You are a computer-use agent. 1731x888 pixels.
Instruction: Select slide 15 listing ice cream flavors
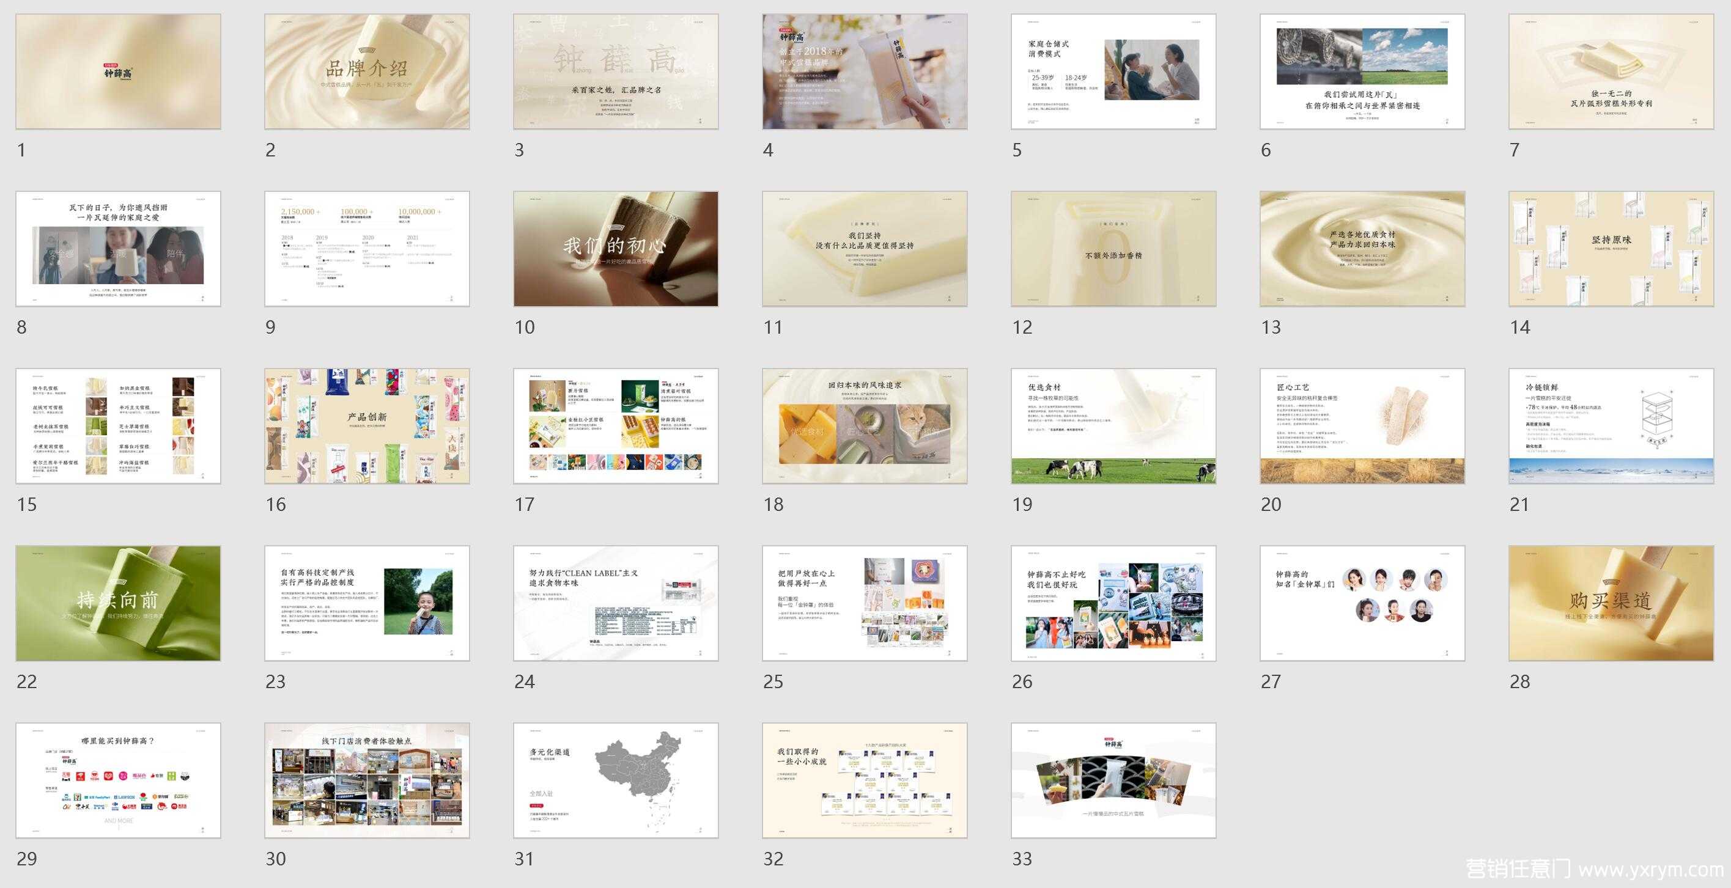(118, 426)
